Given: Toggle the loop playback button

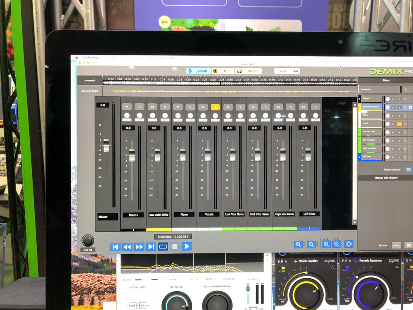Looking at the screenshot, I should coord(163,246).
